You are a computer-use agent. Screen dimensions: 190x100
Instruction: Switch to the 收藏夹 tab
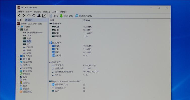pos(29,20)
